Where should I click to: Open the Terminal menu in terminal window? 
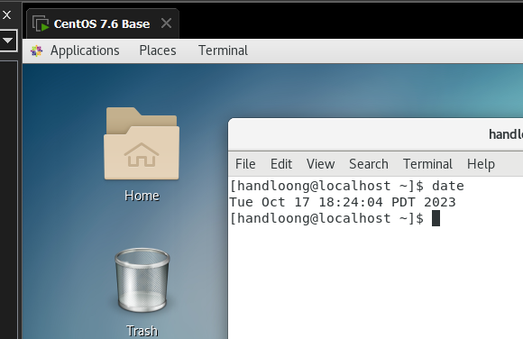tap(427, 164)
